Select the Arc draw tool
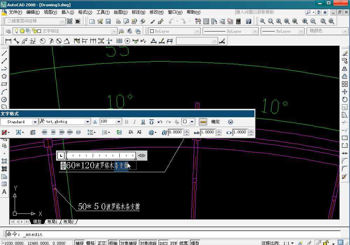Viewport: 350px width, 245px height. (x=4, y=92)
